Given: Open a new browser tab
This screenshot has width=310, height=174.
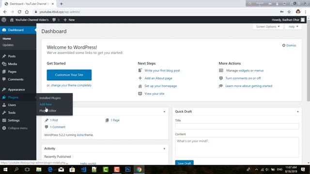Looking at the screenshot, I should [62, 4].
